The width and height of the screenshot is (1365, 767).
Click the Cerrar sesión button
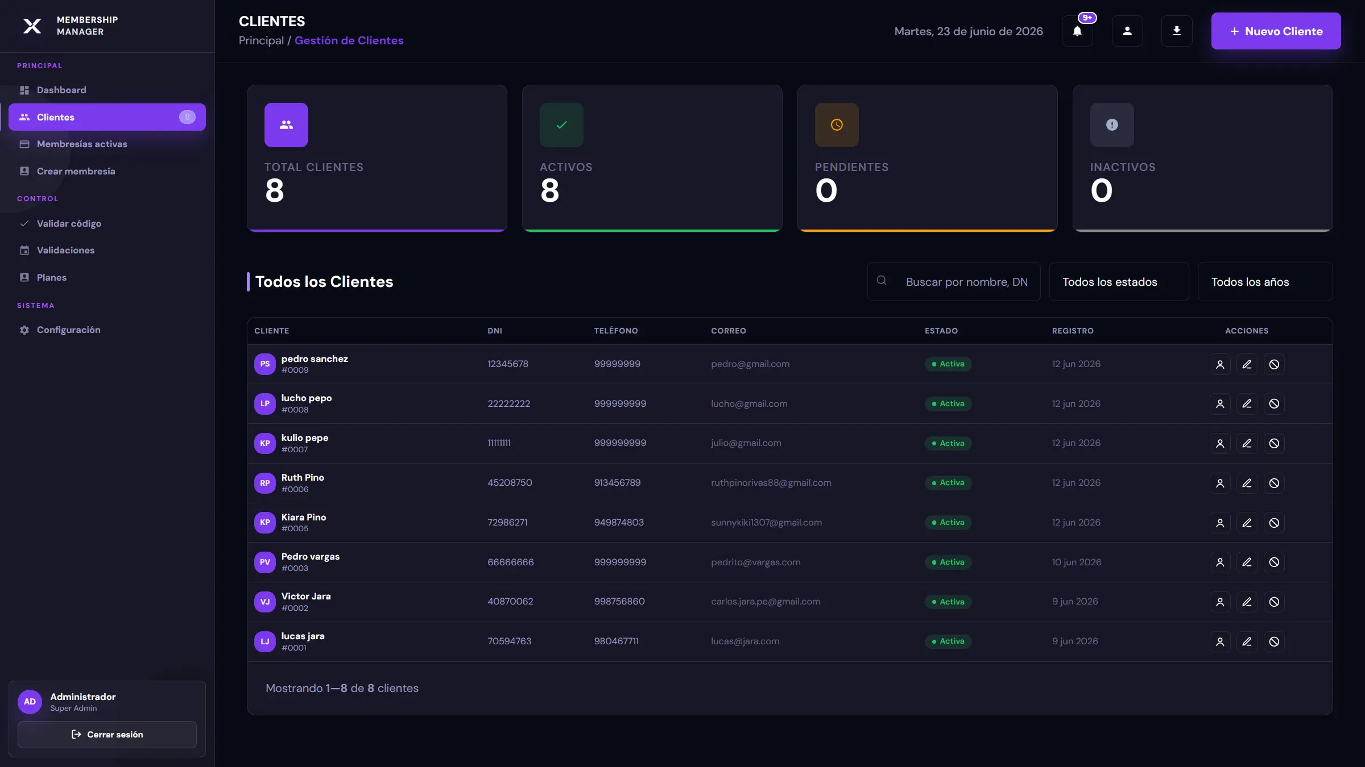(107, 735)
